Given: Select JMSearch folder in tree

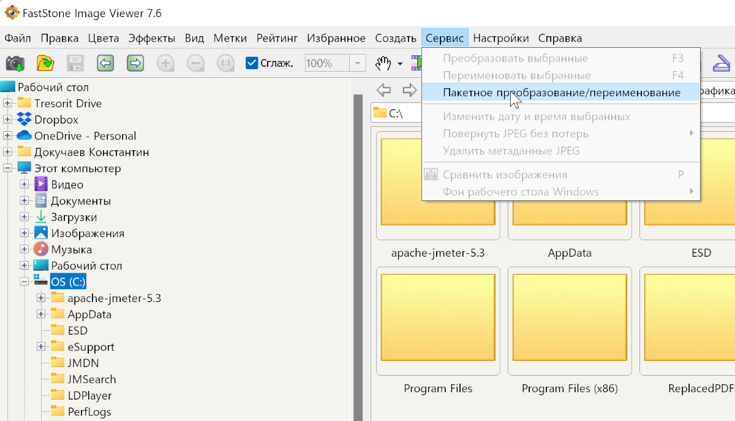Looking at the screenshot, I should pos(92,379).
